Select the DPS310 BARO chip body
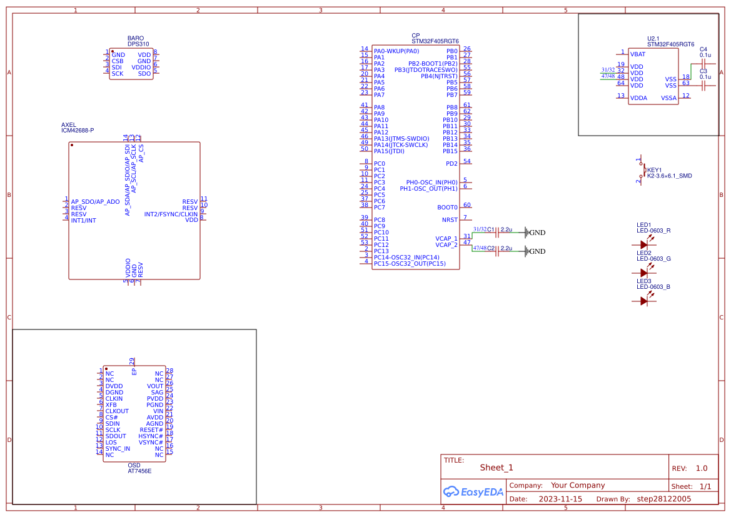731x517 pixels. [x=131, y=64]
